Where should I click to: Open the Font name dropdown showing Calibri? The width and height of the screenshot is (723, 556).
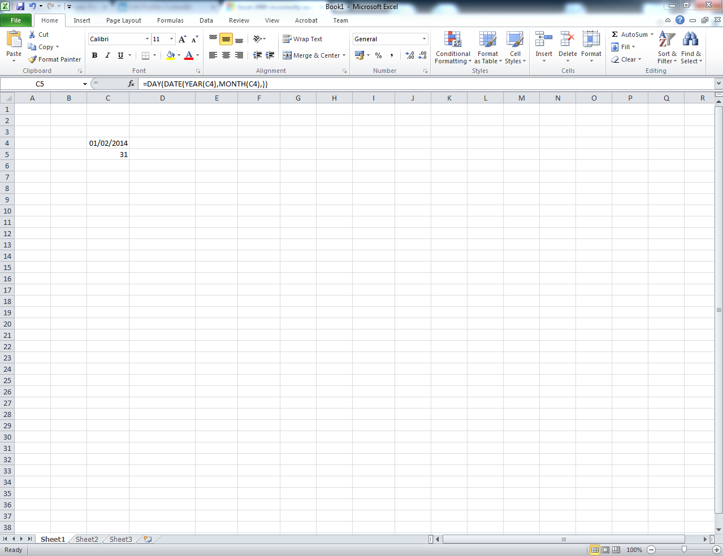click(147, 39)
